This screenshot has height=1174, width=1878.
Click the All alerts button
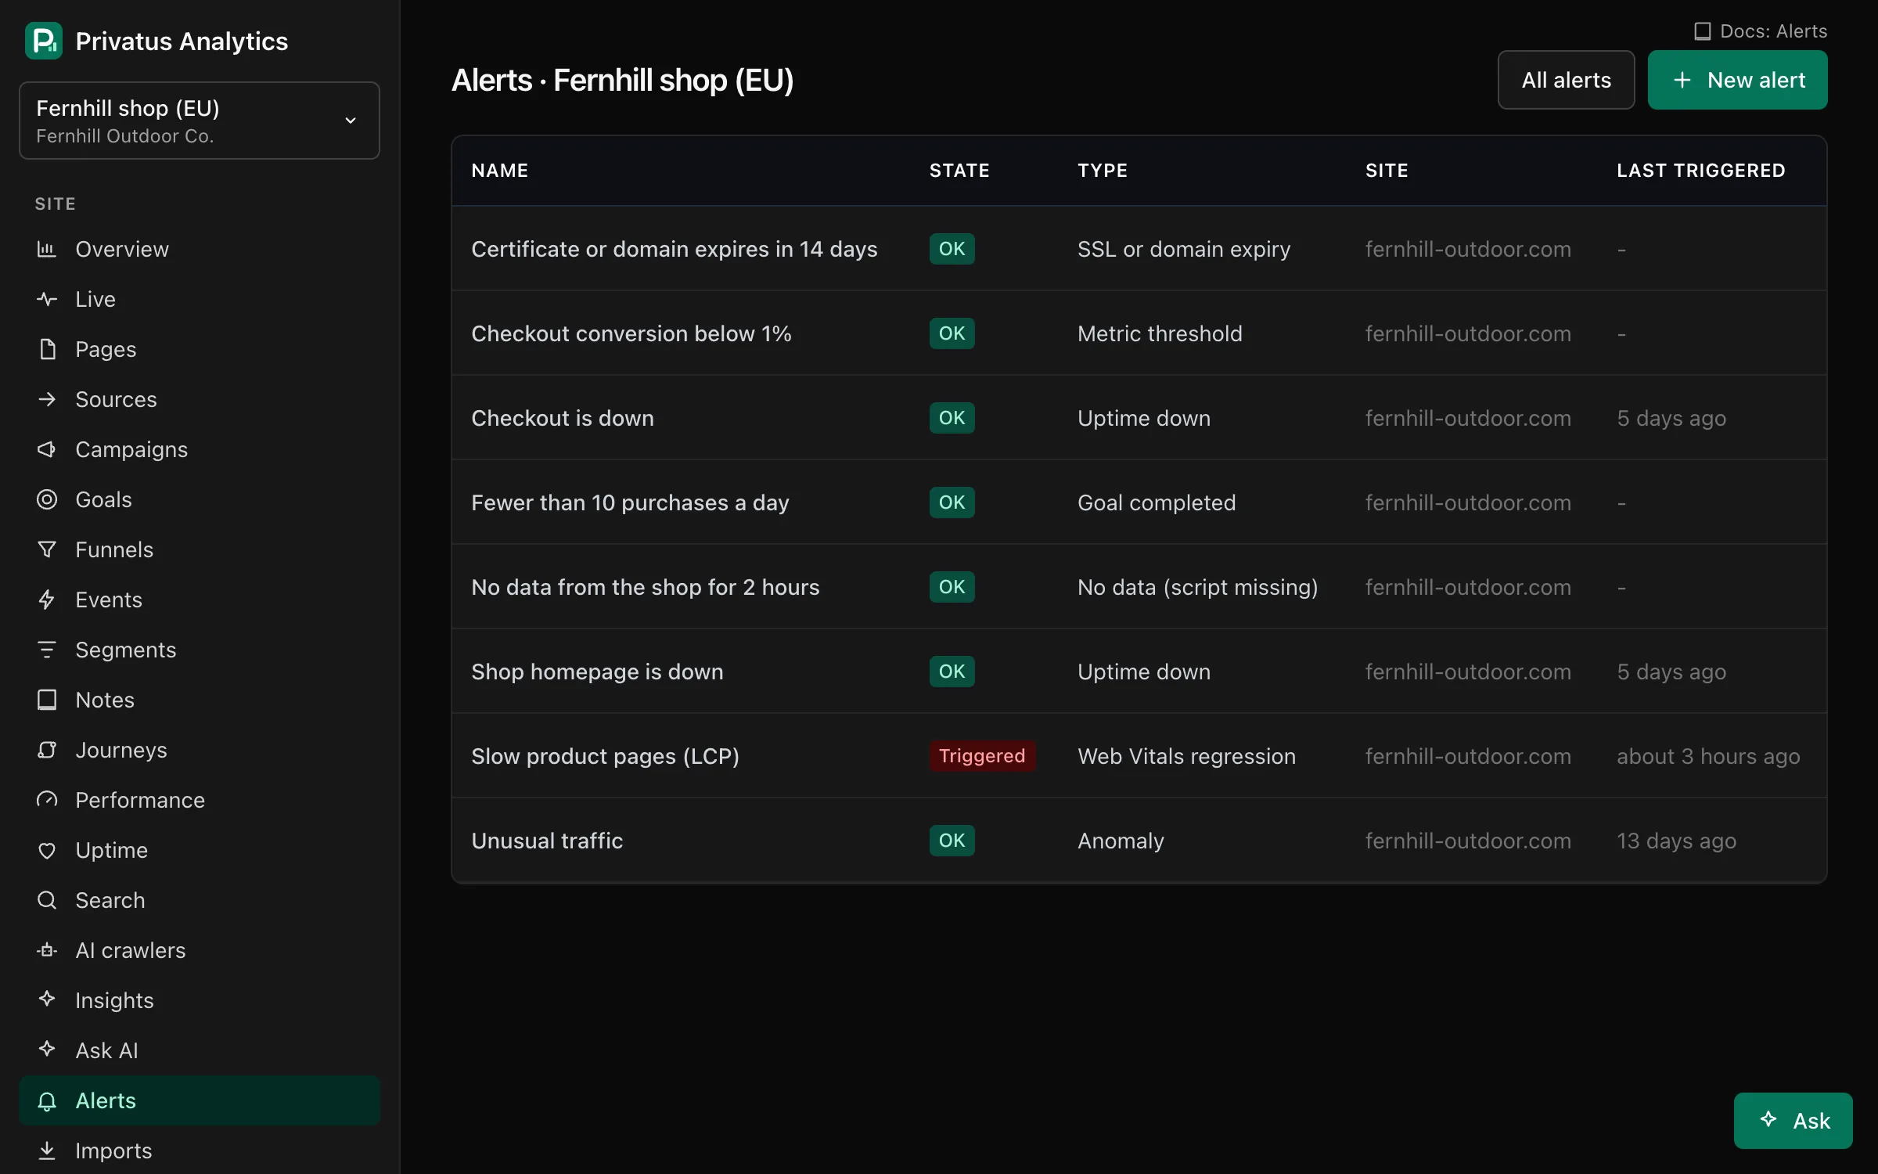[1566, 80]
